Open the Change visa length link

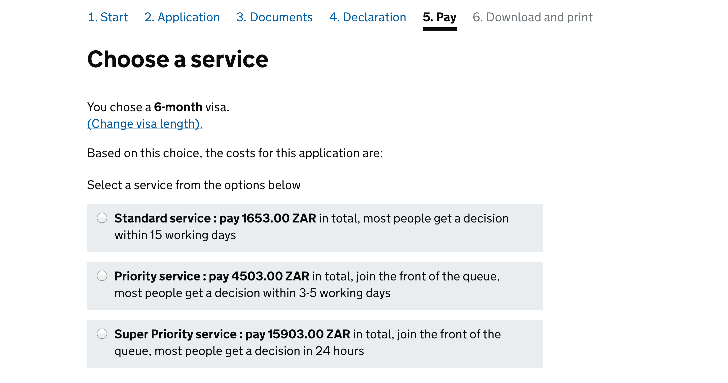145,124
